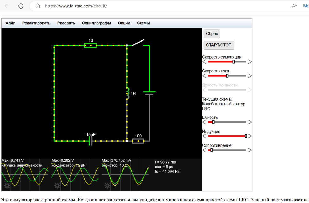Click the inductor oscilloscope waveform
This screenshot has height=203, width=309.
[25, 175]
